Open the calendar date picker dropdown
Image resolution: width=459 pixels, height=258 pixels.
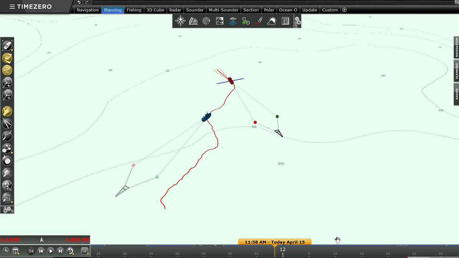point(16,251)
